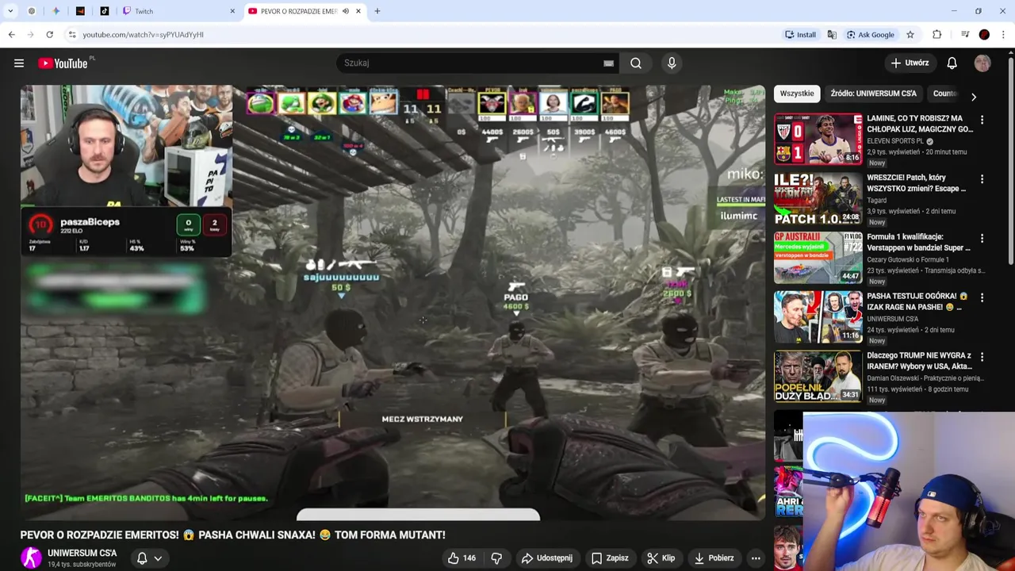1015x571 pixels.
Task: Open the YouTube guide hamburger menu
Action: point(19,63)
